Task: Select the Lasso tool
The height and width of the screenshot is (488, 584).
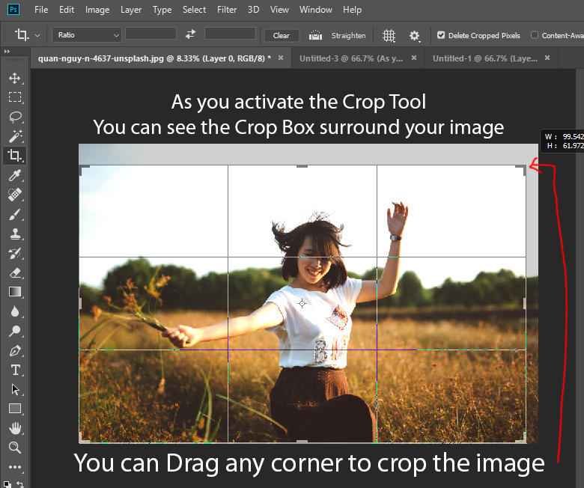Action: pos(15,117)
